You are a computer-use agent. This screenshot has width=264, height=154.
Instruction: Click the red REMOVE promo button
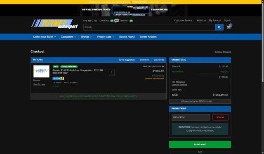click(x=220, y=117)
